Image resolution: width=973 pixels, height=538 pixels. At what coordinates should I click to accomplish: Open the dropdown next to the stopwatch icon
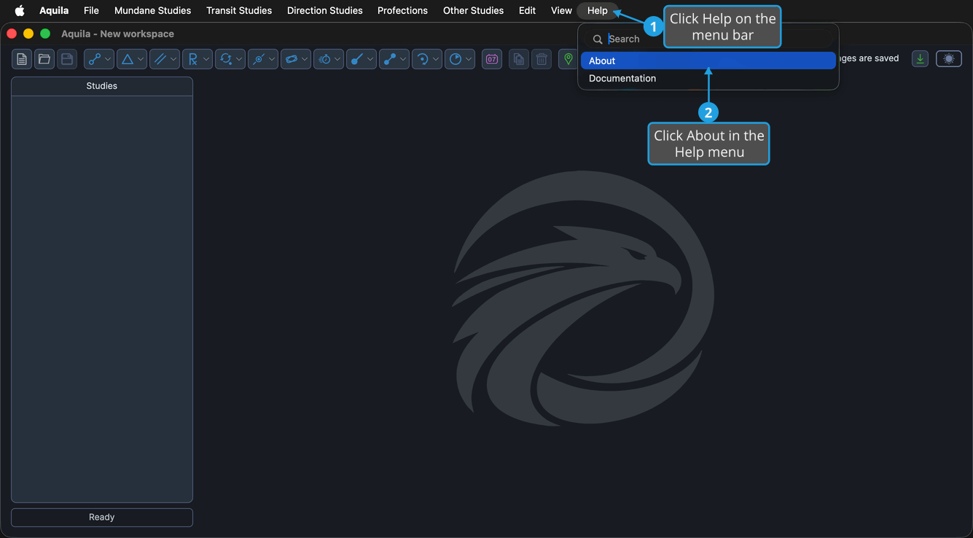coord(337,59)
